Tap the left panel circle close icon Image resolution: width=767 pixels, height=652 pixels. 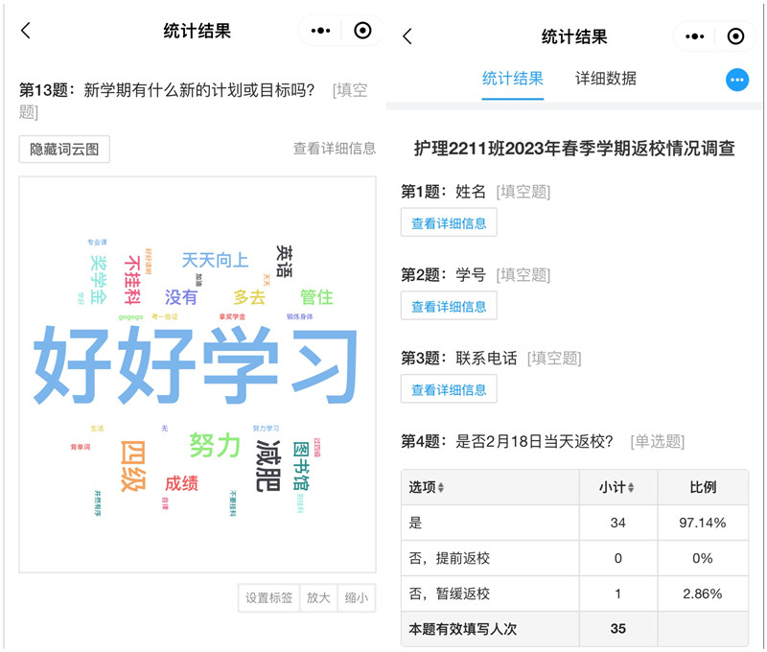pos(362,31)
